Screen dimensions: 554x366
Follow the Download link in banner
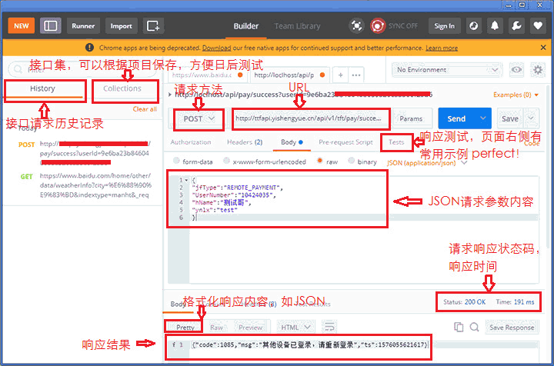(x=216, y=48)
